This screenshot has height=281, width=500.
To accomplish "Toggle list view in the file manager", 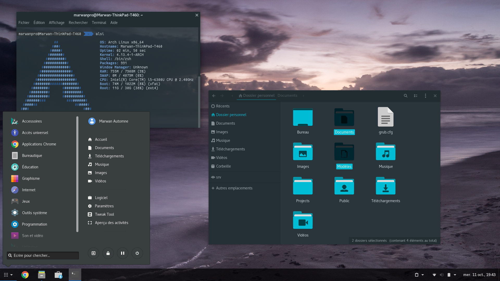I will click(415, 96).
